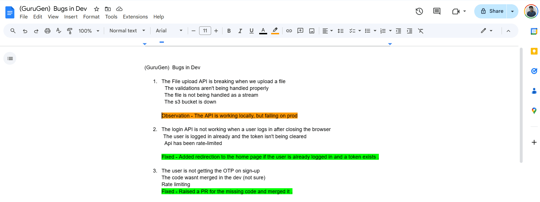This screenshot has width=540, height=202.
Task: Toggle underline formatting
Action: 251,31
